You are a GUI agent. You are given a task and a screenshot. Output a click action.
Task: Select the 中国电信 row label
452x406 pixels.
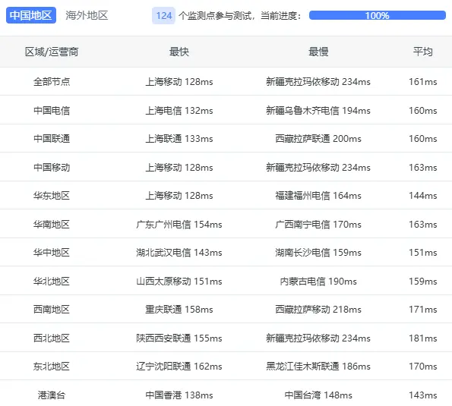click(x=52, y=111)
